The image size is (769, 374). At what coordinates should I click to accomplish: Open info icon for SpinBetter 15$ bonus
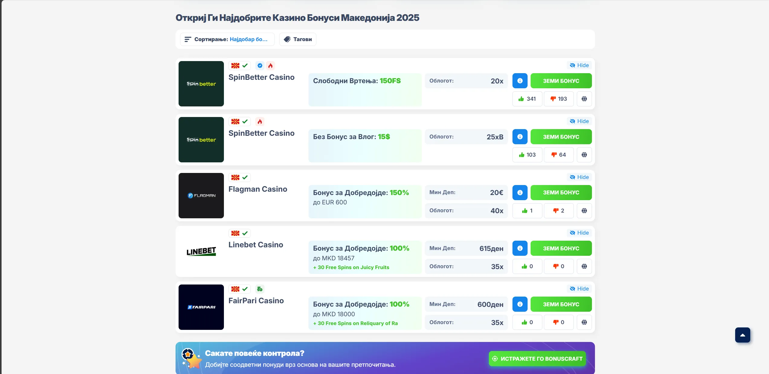(x=520, y=137)
